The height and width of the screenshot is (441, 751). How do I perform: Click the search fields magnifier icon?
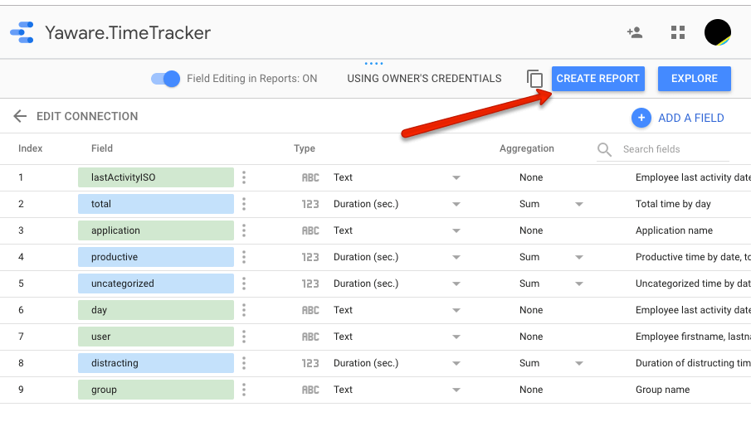(604, 150)
